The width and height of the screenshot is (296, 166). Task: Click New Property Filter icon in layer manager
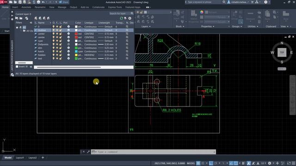(17, 18)
